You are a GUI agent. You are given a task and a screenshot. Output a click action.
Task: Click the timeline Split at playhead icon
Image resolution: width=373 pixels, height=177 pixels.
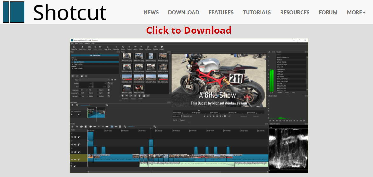pos(107,126)
